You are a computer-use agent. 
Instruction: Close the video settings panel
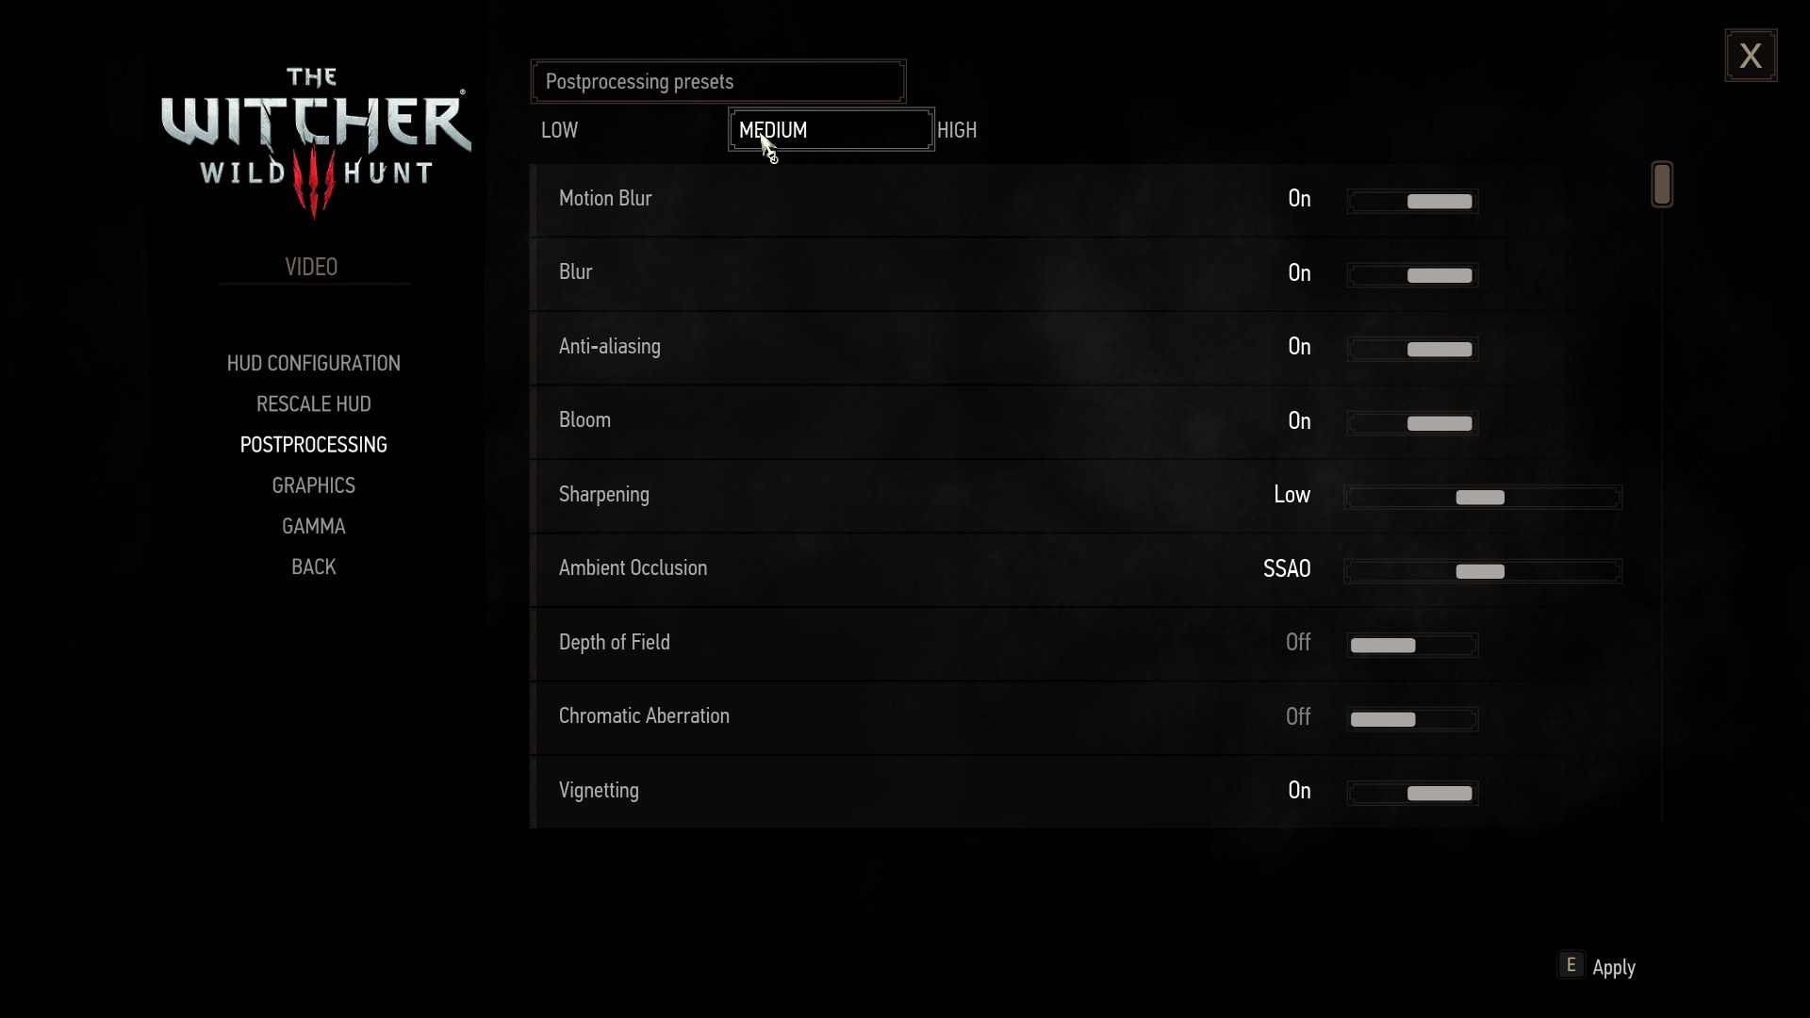(1752, 56)
